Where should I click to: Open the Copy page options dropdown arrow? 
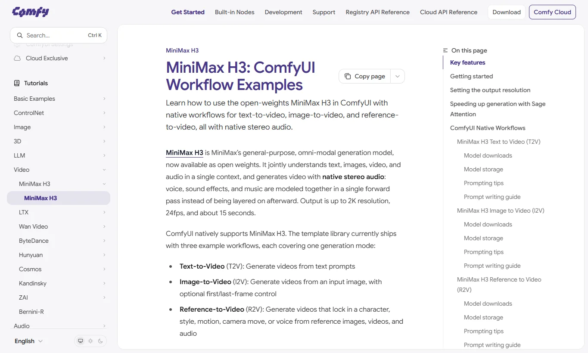[x=398, y=76]
